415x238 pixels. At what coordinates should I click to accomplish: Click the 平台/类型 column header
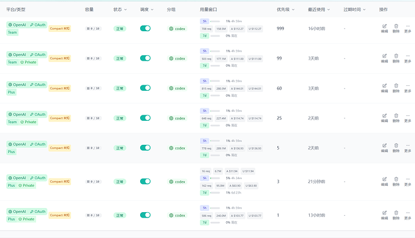point(16,10)
